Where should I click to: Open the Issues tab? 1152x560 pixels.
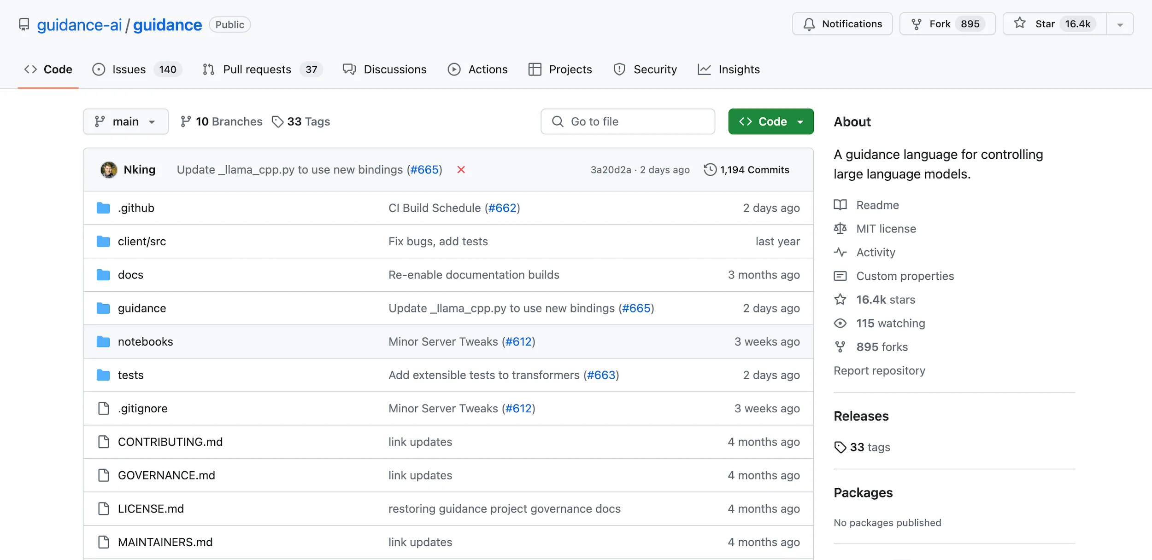coord(137,69)
